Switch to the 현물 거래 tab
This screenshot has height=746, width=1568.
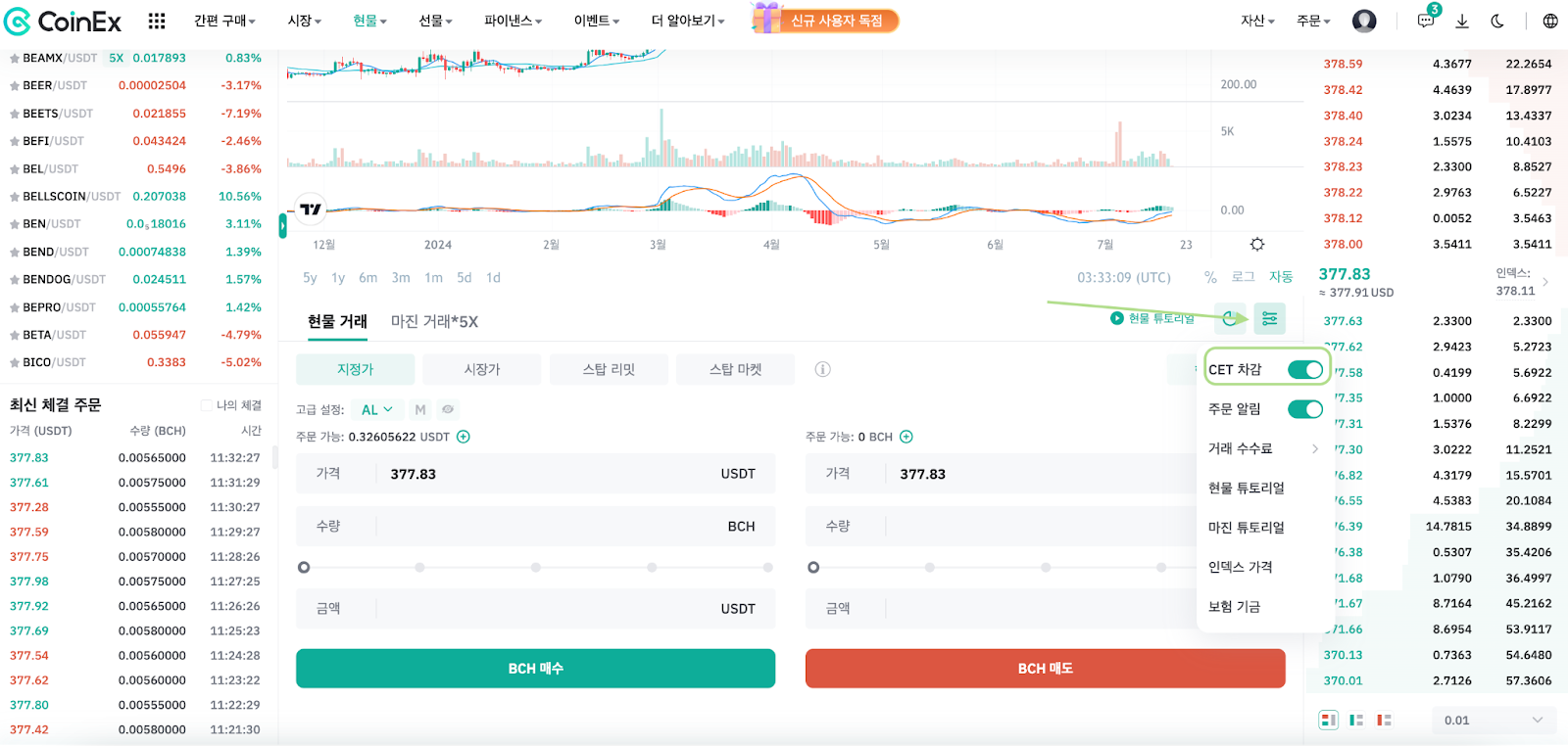coord(337,321)
